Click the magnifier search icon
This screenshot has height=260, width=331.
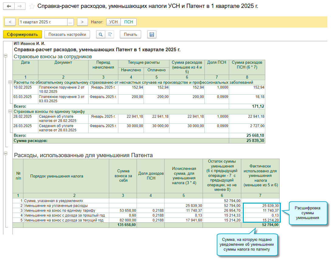(100, 35)
